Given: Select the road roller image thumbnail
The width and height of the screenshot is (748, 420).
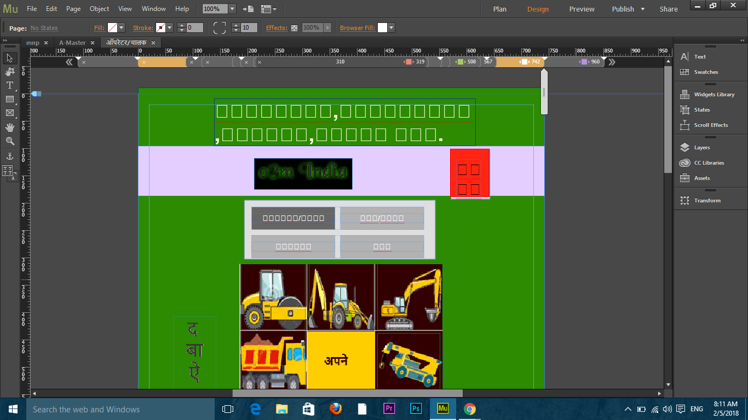Looking at the screenshot, I should coord(273,297).
